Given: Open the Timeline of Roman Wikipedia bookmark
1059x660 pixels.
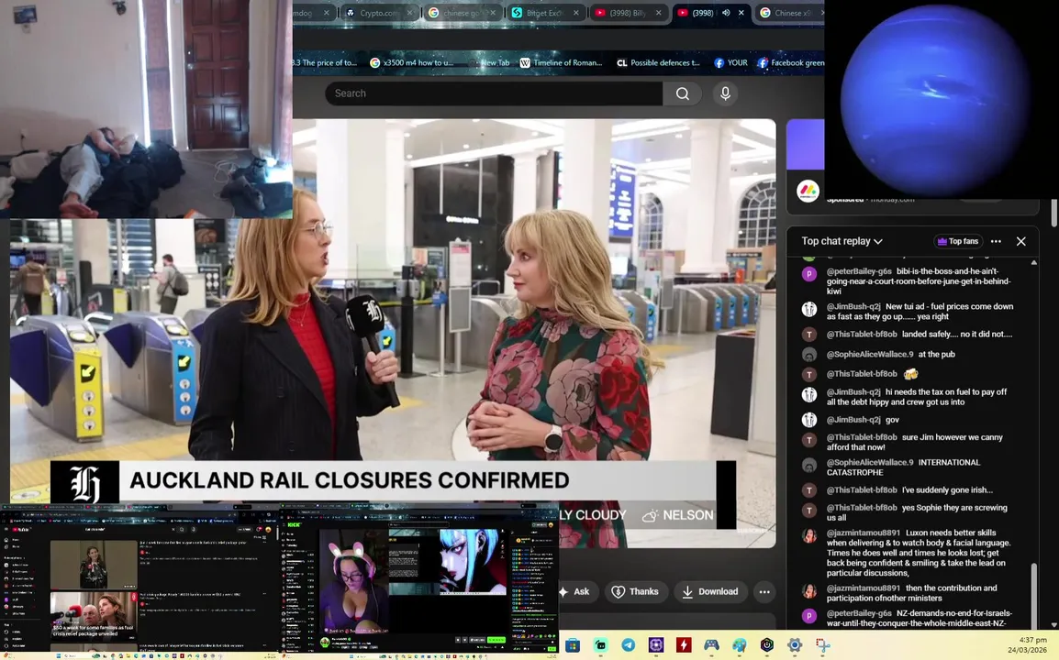Looking at the screenshot, I should pyautogui.click(x=562, y=62).
